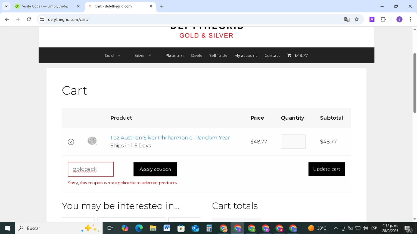View site information for defythegrid.com

[x=42, y=19]
